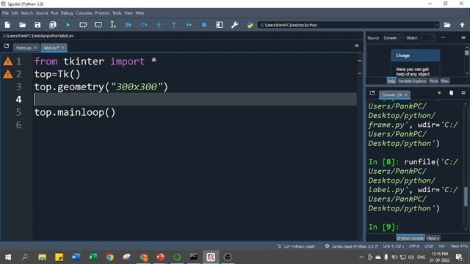The image size is (470, 264).
Task: Click the console clear/remove variables icon
Action: point(451,93)
